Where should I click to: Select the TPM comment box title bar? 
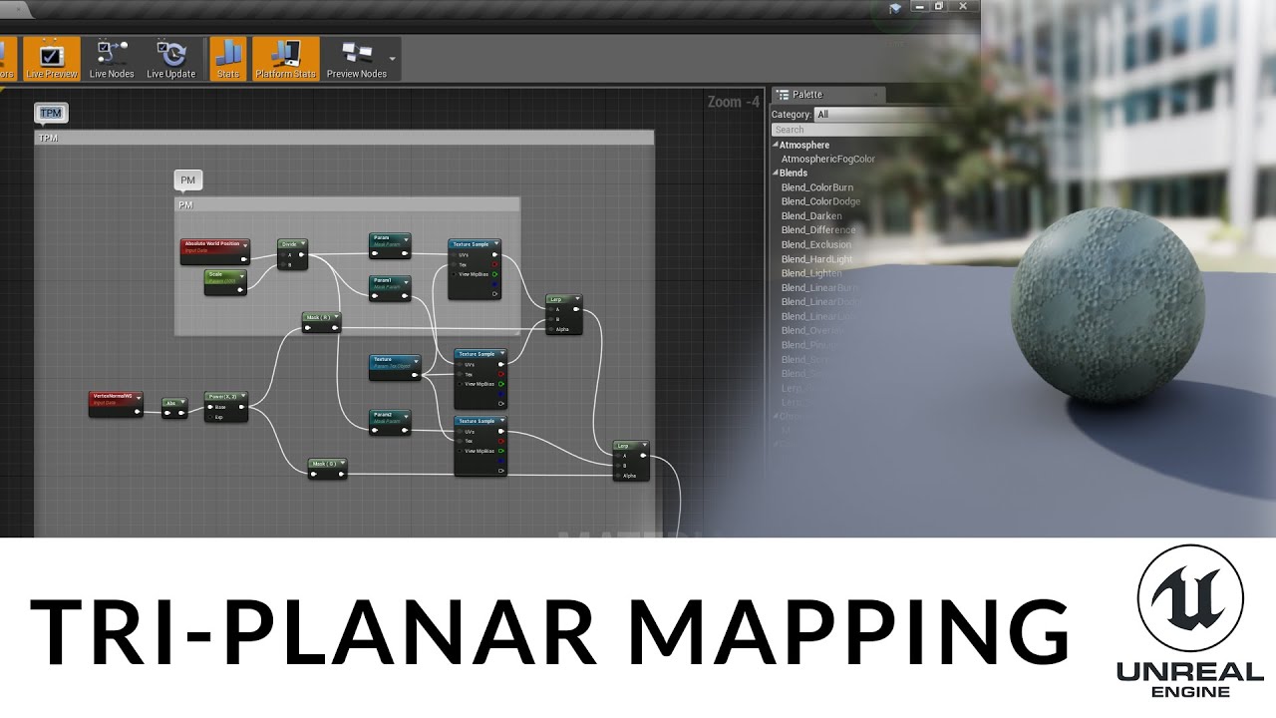click(344, 138)
